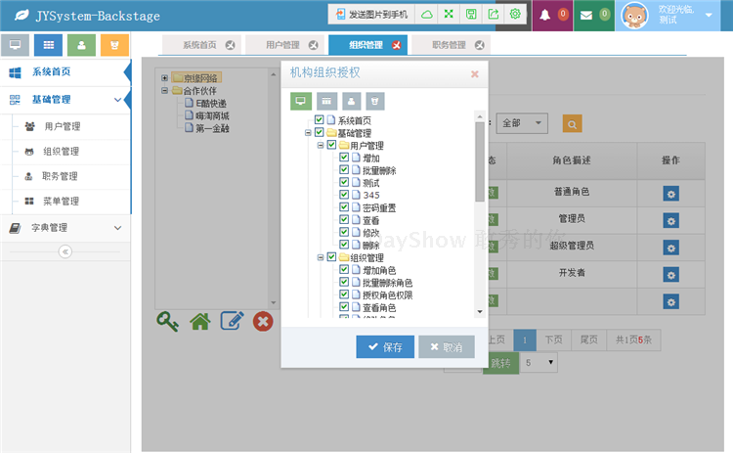Click the green monitor icon in authorization dialog
The height and width of the screenshot is (453, 733).
pyautogui.click(x=301, y=101)
